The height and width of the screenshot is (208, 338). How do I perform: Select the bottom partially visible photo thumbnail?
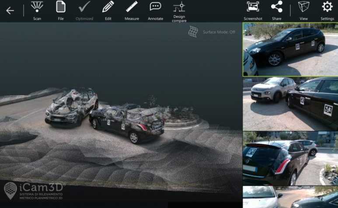tap(290, 197)
